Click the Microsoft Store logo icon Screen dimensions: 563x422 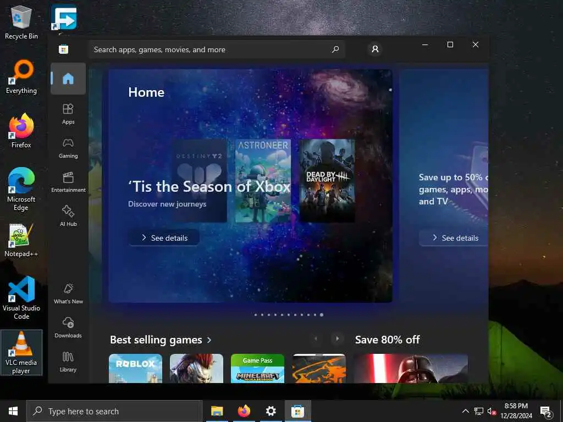tap(64, 49)
